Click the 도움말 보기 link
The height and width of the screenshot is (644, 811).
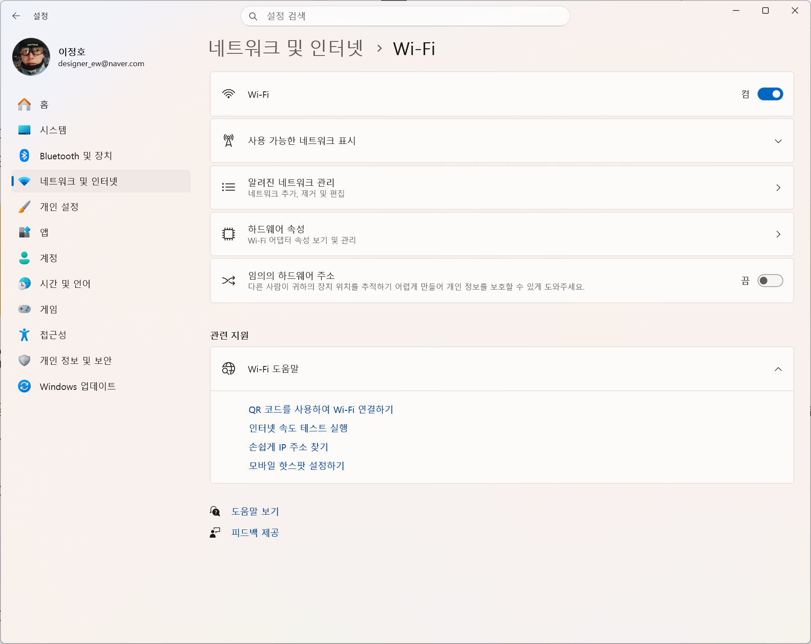(255, 511)
